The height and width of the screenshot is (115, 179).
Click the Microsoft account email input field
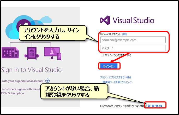[x=133, y=40]
